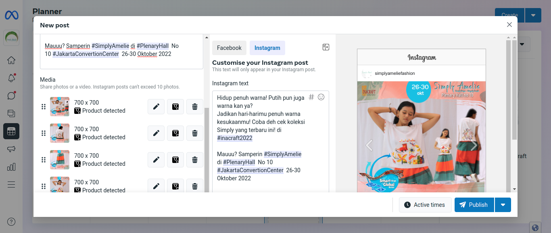Viewport: 551px width, 233px height.
Task: Click the left panel scroll-up arrow
Action: click(207, 37)
